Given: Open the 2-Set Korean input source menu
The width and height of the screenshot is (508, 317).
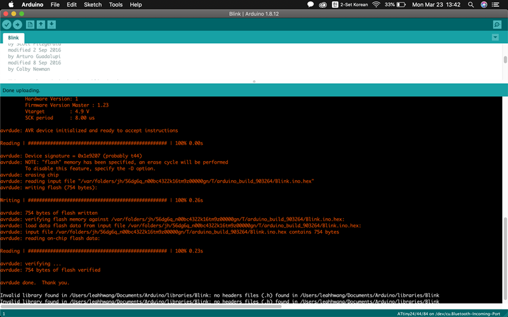Looking at the screenshot, I should pyautogui.click(x=350, y=4).
